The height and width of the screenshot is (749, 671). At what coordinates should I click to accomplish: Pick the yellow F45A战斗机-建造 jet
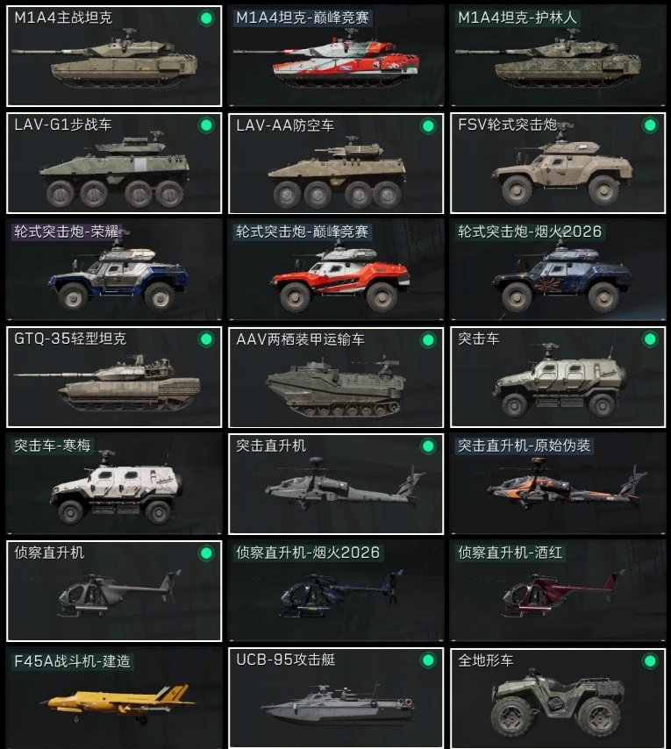coord(114,698)
